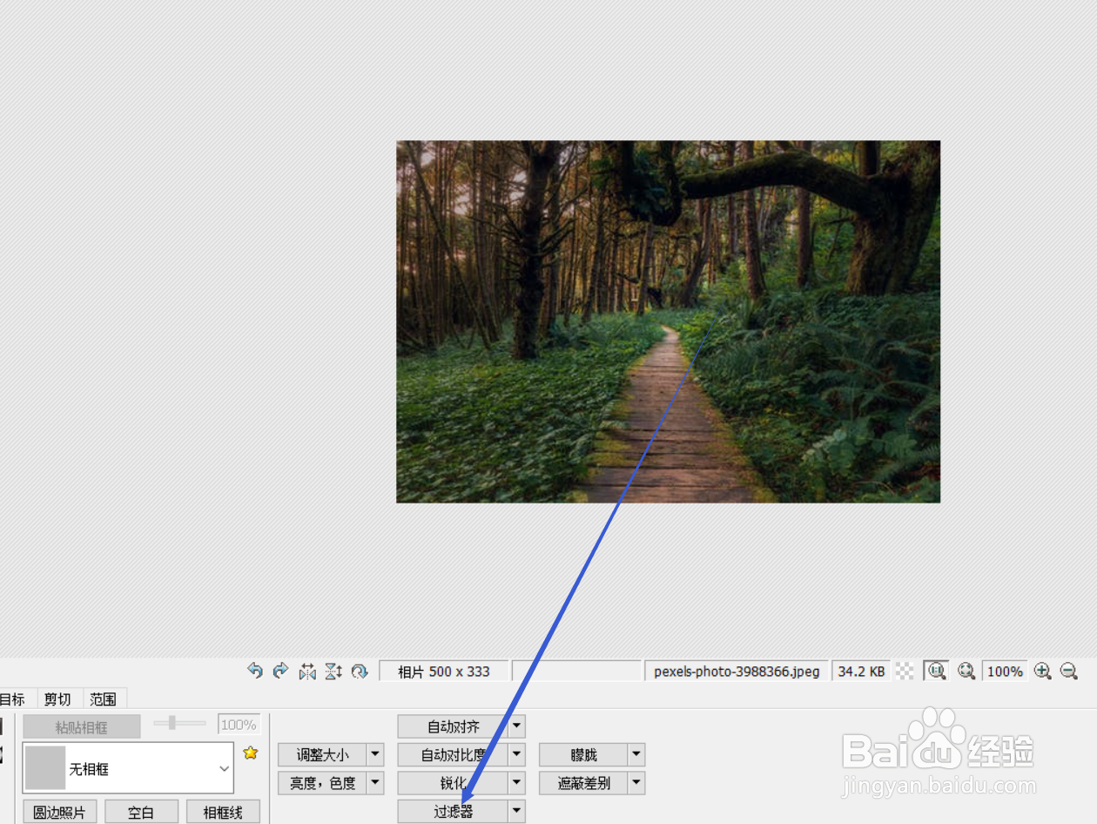Viewport: 1097px width, 824px height.
Task: Click the empty status field beside photo size
Action: [576, 671]
